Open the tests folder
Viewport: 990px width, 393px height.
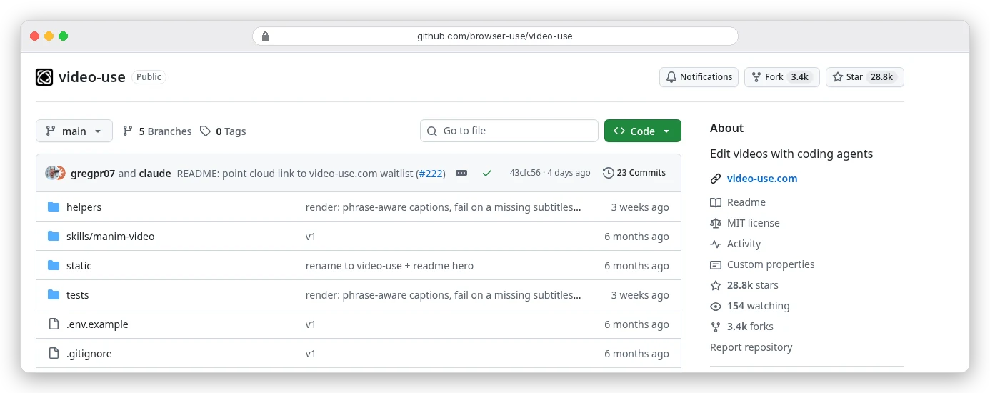pos(77,295)
